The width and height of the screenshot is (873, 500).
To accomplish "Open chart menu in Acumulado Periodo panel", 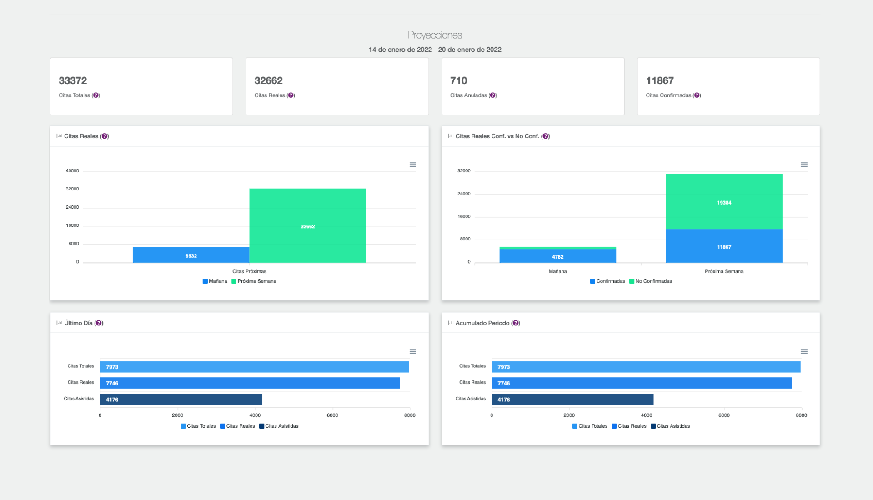I will click(x=804, y=351).
